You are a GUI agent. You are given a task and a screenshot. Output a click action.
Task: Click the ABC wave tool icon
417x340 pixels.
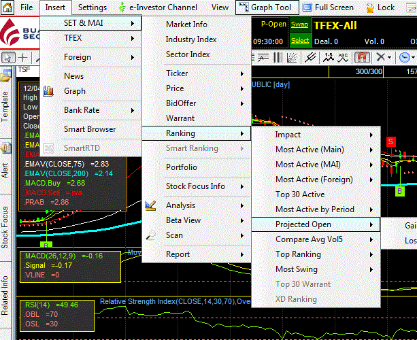click(343, 57)
